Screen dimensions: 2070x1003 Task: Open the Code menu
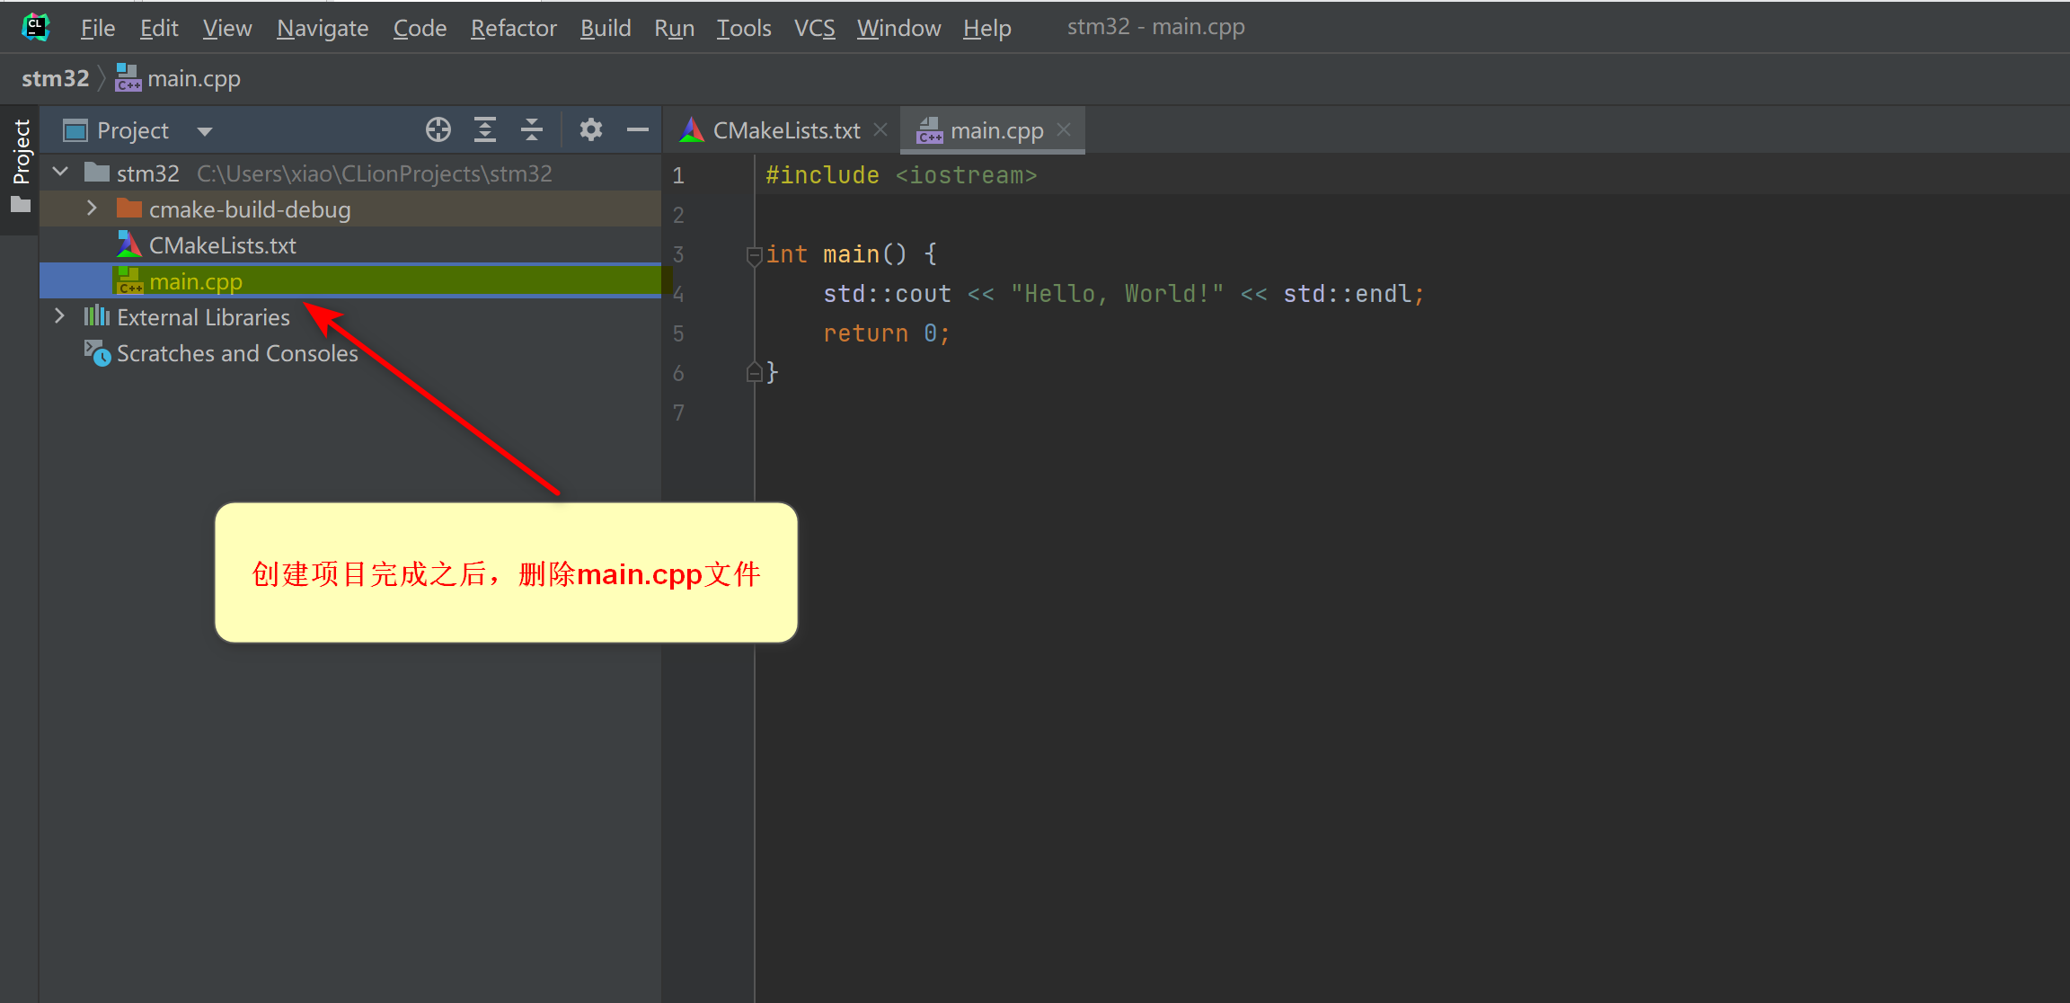pyautogui.click(x=420, y=28)
